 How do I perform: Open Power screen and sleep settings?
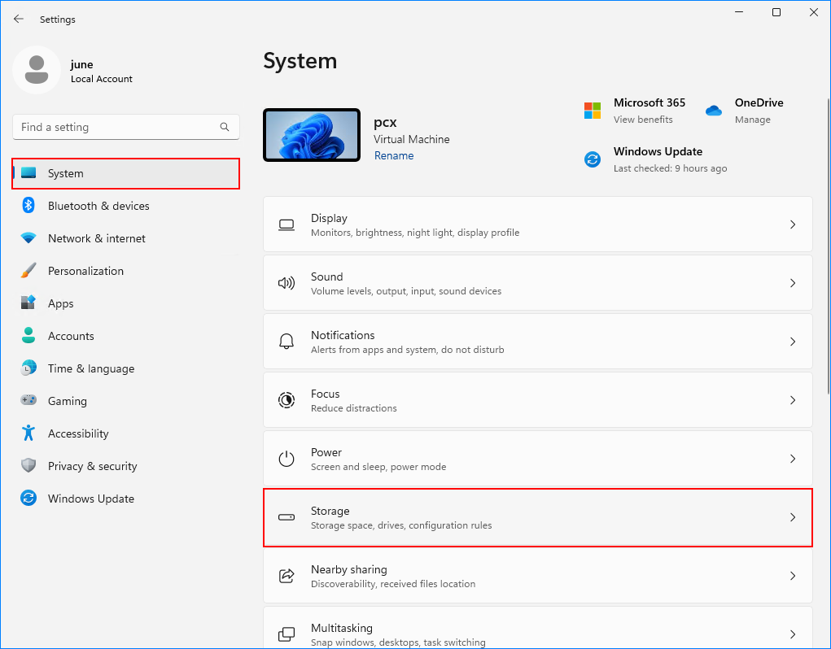click(538, 459)
